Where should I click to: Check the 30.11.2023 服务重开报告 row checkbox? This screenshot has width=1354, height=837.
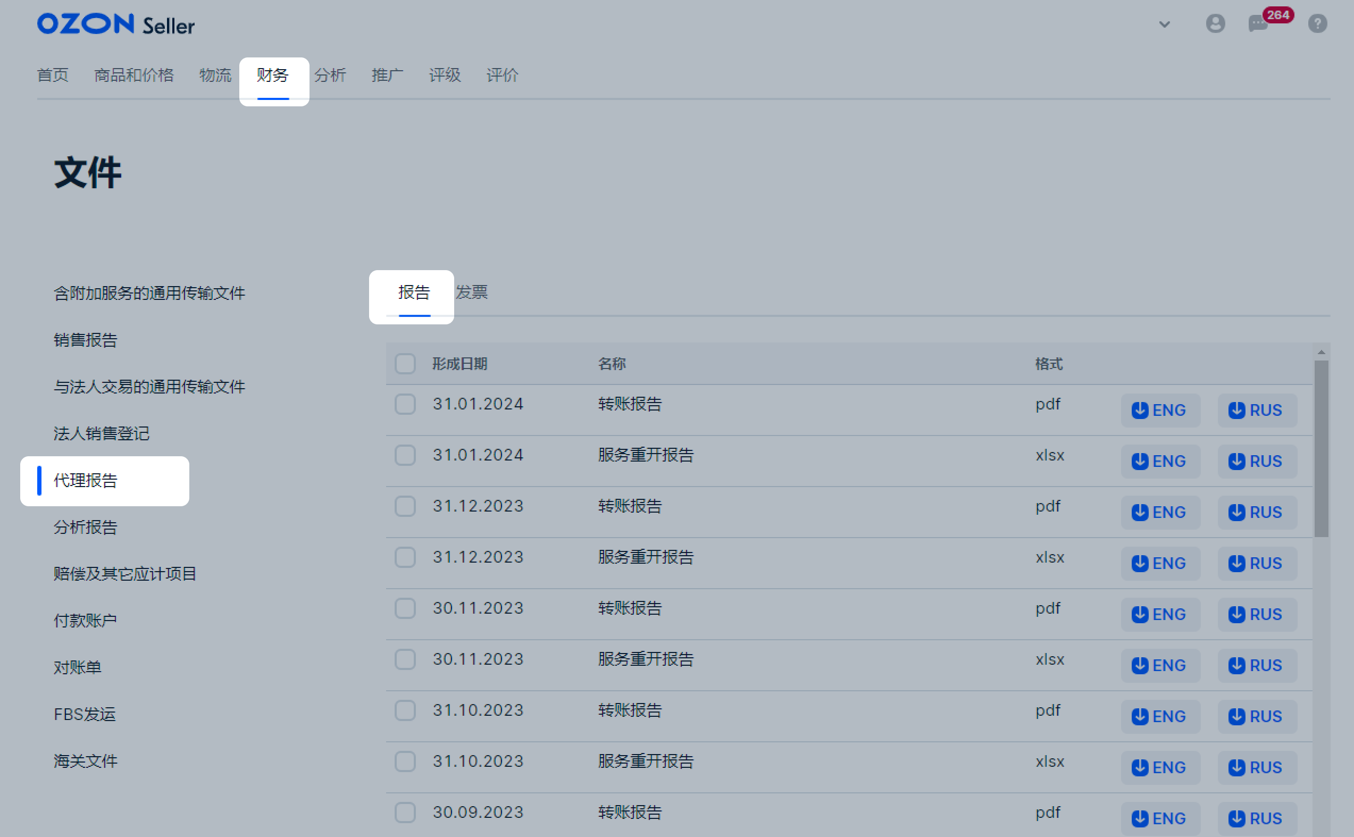405,659
